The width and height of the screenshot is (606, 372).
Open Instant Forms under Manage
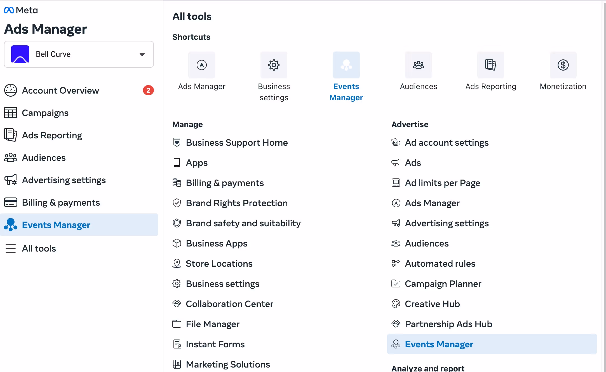215,344
